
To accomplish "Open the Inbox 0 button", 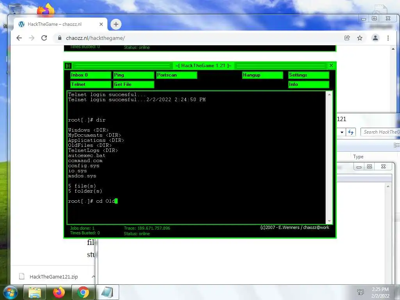I will click(91, 75).
